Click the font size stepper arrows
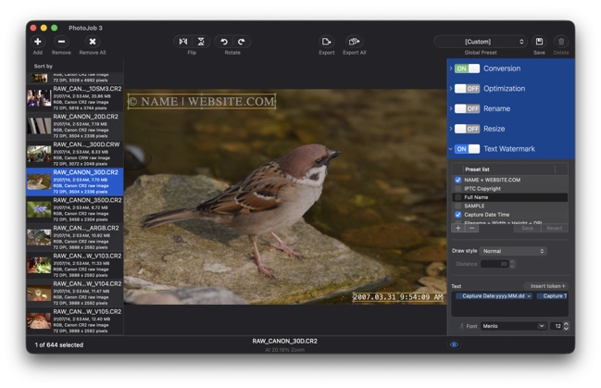Screen dimensions: 601x388 tap(566, 326)
